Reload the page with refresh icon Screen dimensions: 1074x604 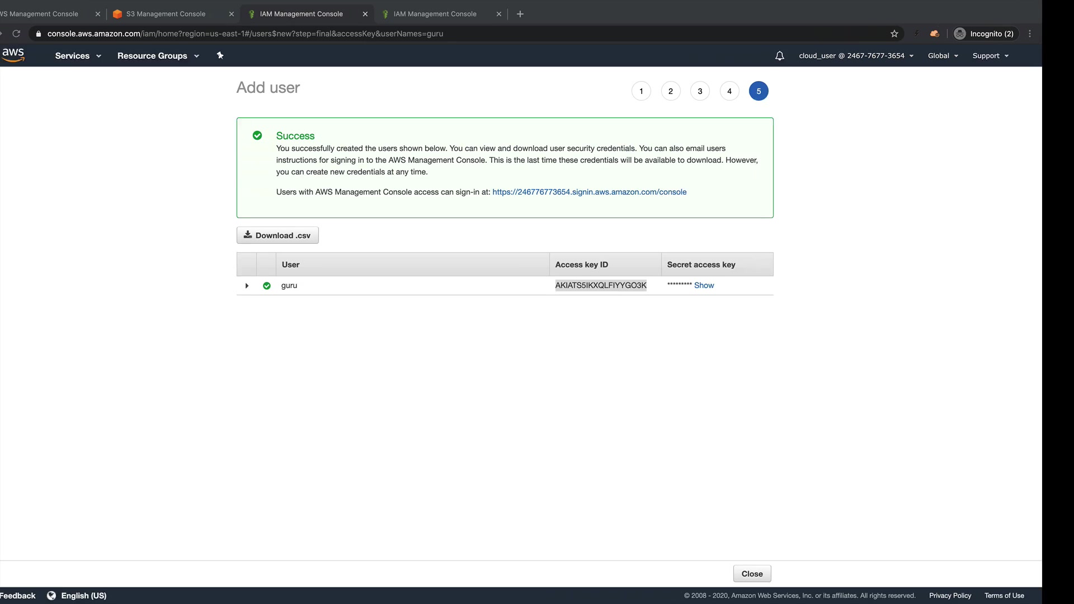pyautogui.click(x=16, y=34)
